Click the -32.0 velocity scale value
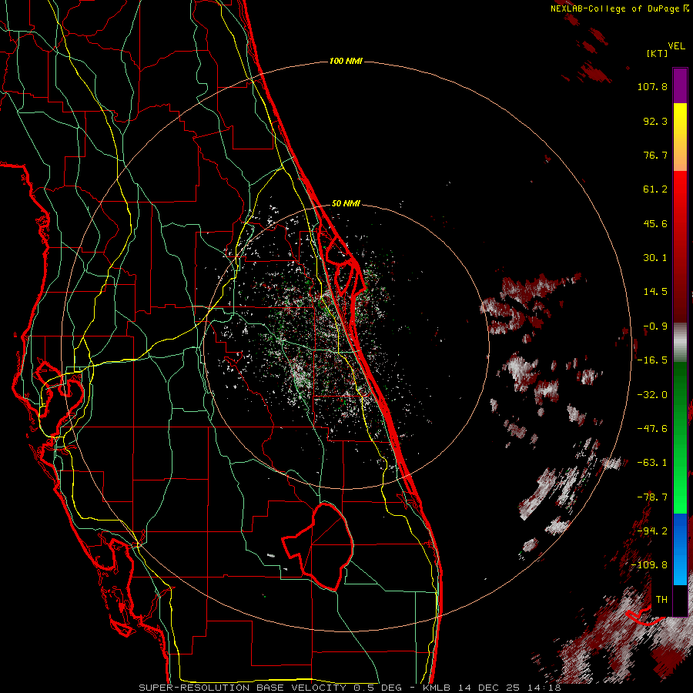The image size is (693, 693). [652, 394]
